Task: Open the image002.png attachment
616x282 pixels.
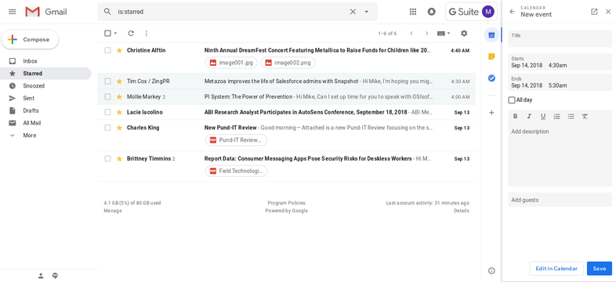Action: pyautogui.click(x=288, y=63)
